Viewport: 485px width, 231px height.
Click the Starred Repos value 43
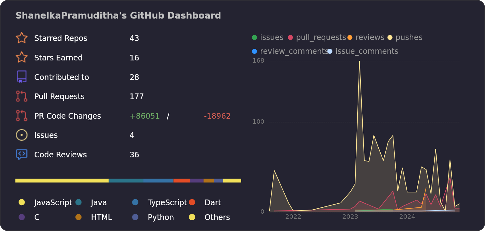tap(134, 38)
